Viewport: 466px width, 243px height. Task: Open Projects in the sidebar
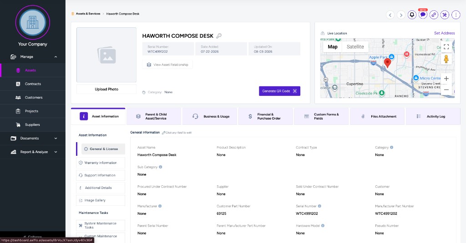33,111
